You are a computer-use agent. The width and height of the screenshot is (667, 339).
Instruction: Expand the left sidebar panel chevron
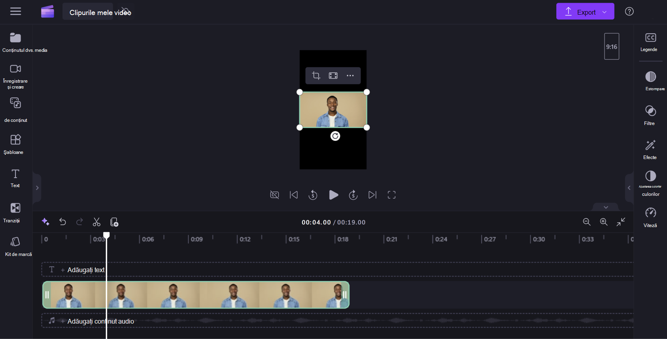37,188
